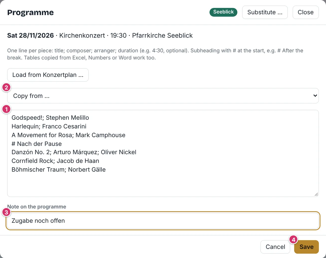
Task: Click the line 'A Movement for Rosa; Mark Camphouse'
Action: click(68, 135)
